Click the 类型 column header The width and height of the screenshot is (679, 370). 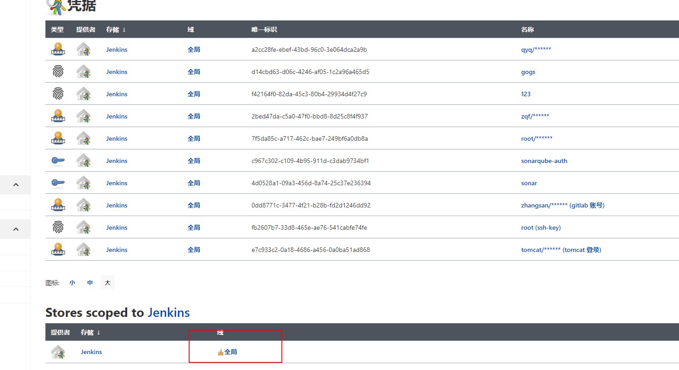[x=57, y=30]
